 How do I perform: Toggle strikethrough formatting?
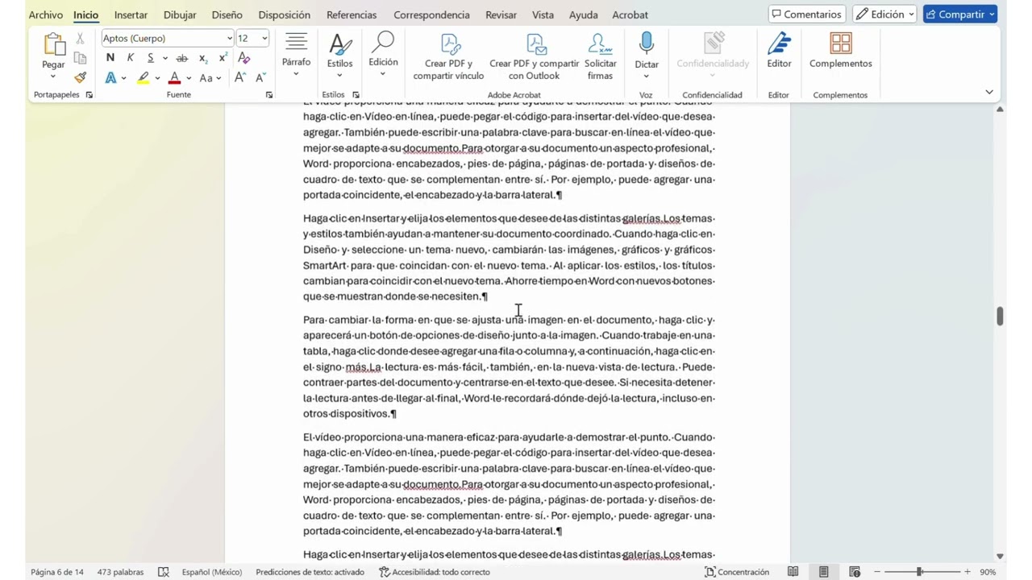point(182,58)
